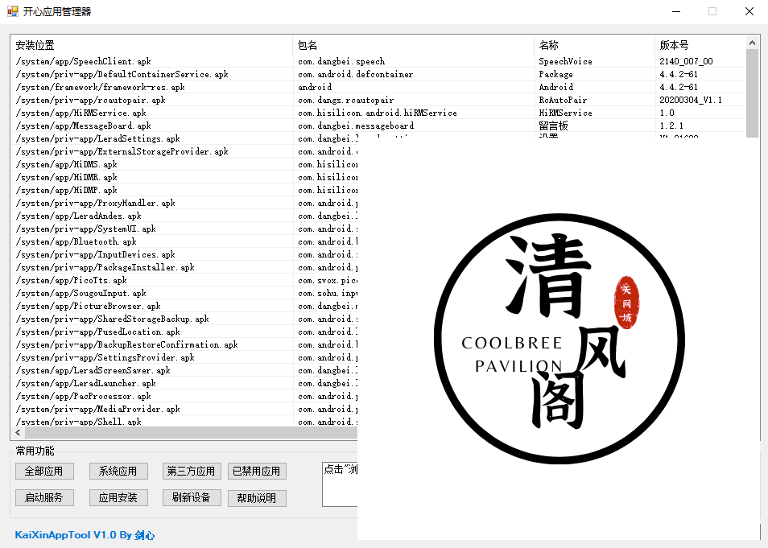
Task: Click the vertical scrollbar thumb
Action: coord(753,93)
